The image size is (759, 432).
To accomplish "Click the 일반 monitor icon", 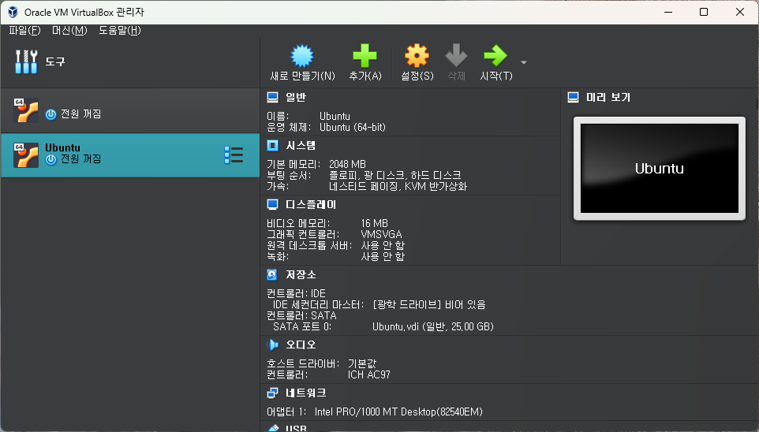I will coord(272,97).
